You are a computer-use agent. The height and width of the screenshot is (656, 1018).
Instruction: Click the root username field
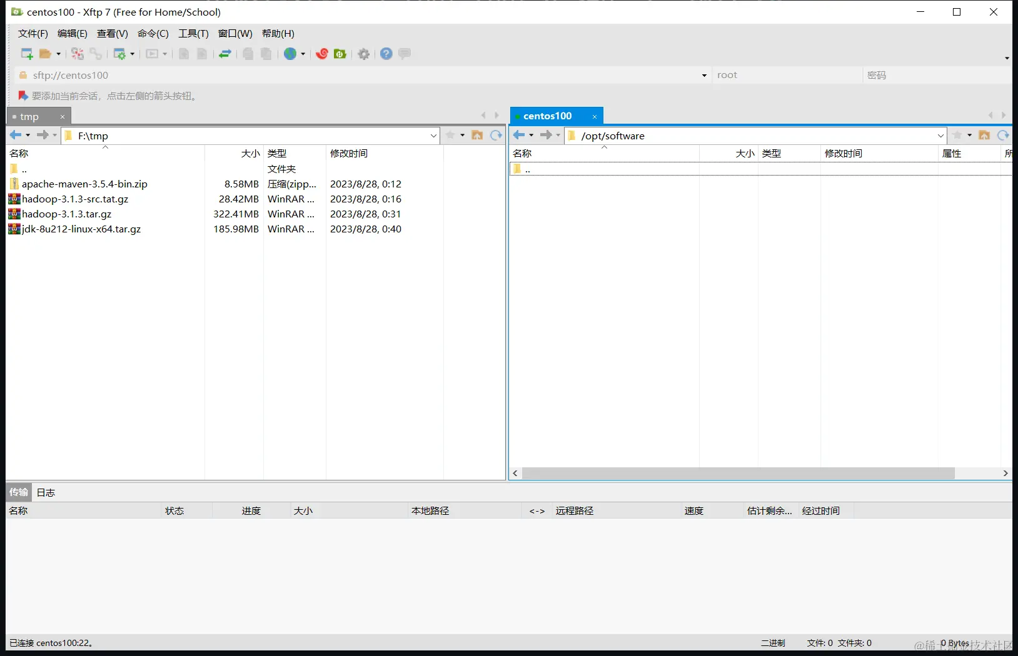pyautogui.click(x=787, y=76)
